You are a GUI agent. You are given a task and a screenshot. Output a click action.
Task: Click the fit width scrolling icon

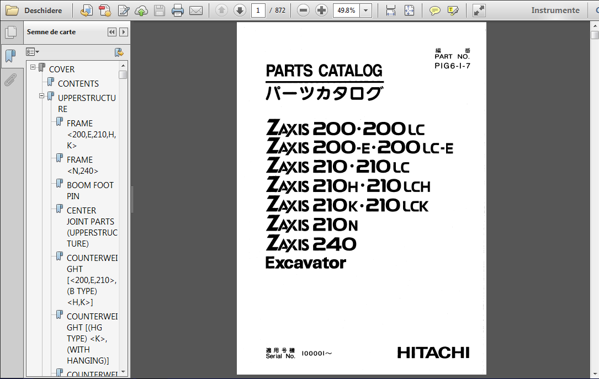[x=390, y=10]
